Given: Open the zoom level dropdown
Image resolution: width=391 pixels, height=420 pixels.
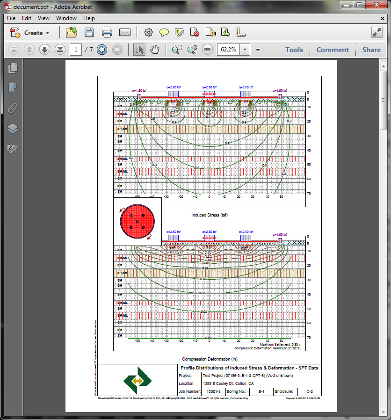Looking at the screenshot, I should coord(245,50).
